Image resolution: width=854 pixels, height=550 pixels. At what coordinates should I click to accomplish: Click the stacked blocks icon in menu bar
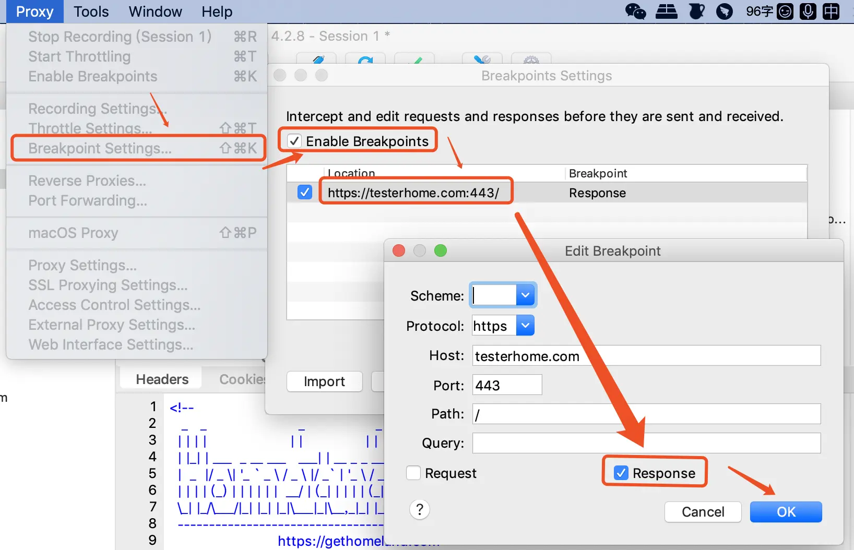[667, 11]
